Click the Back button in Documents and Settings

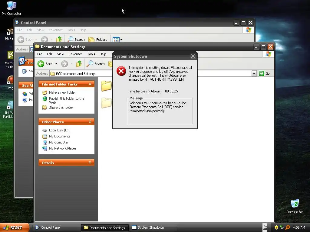pyautogui.click(x=45, y=64)
